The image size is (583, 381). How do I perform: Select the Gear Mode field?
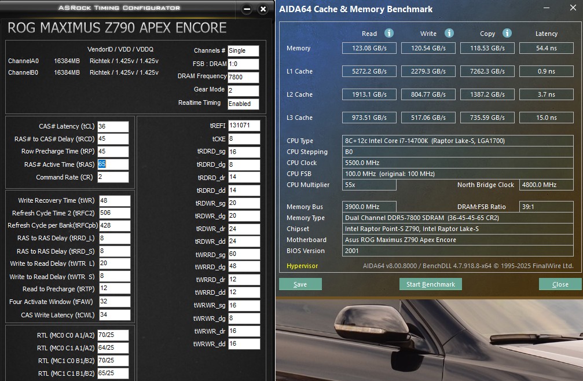[243, 91]
